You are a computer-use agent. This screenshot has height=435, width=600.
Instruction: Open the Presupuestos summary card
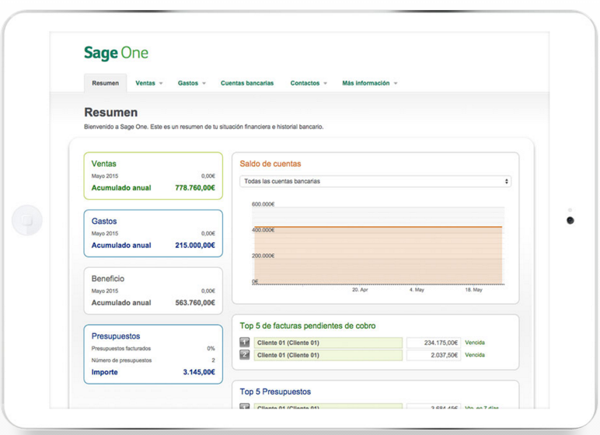153,354
